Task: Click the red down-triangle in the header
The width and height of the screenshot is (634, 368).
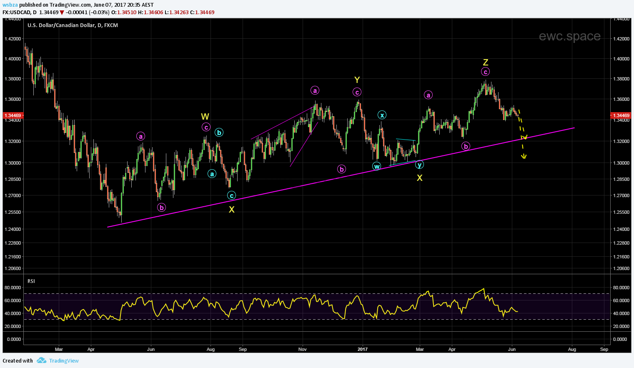Action: click(62, 13)
